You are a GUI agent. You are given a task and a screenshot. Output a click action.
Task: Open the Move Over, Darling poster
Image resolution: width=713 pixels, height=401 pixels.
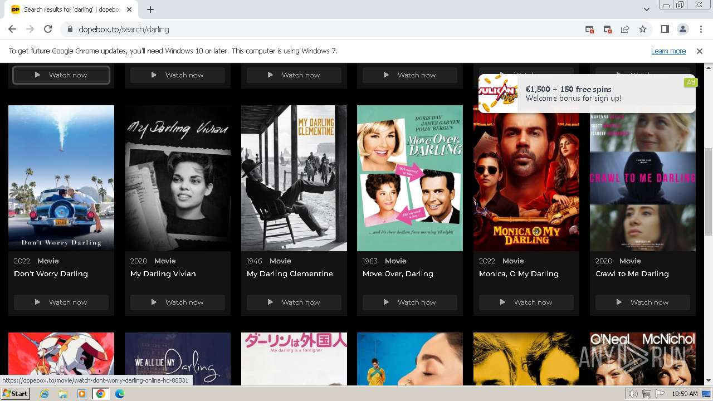tap(410, 178)
